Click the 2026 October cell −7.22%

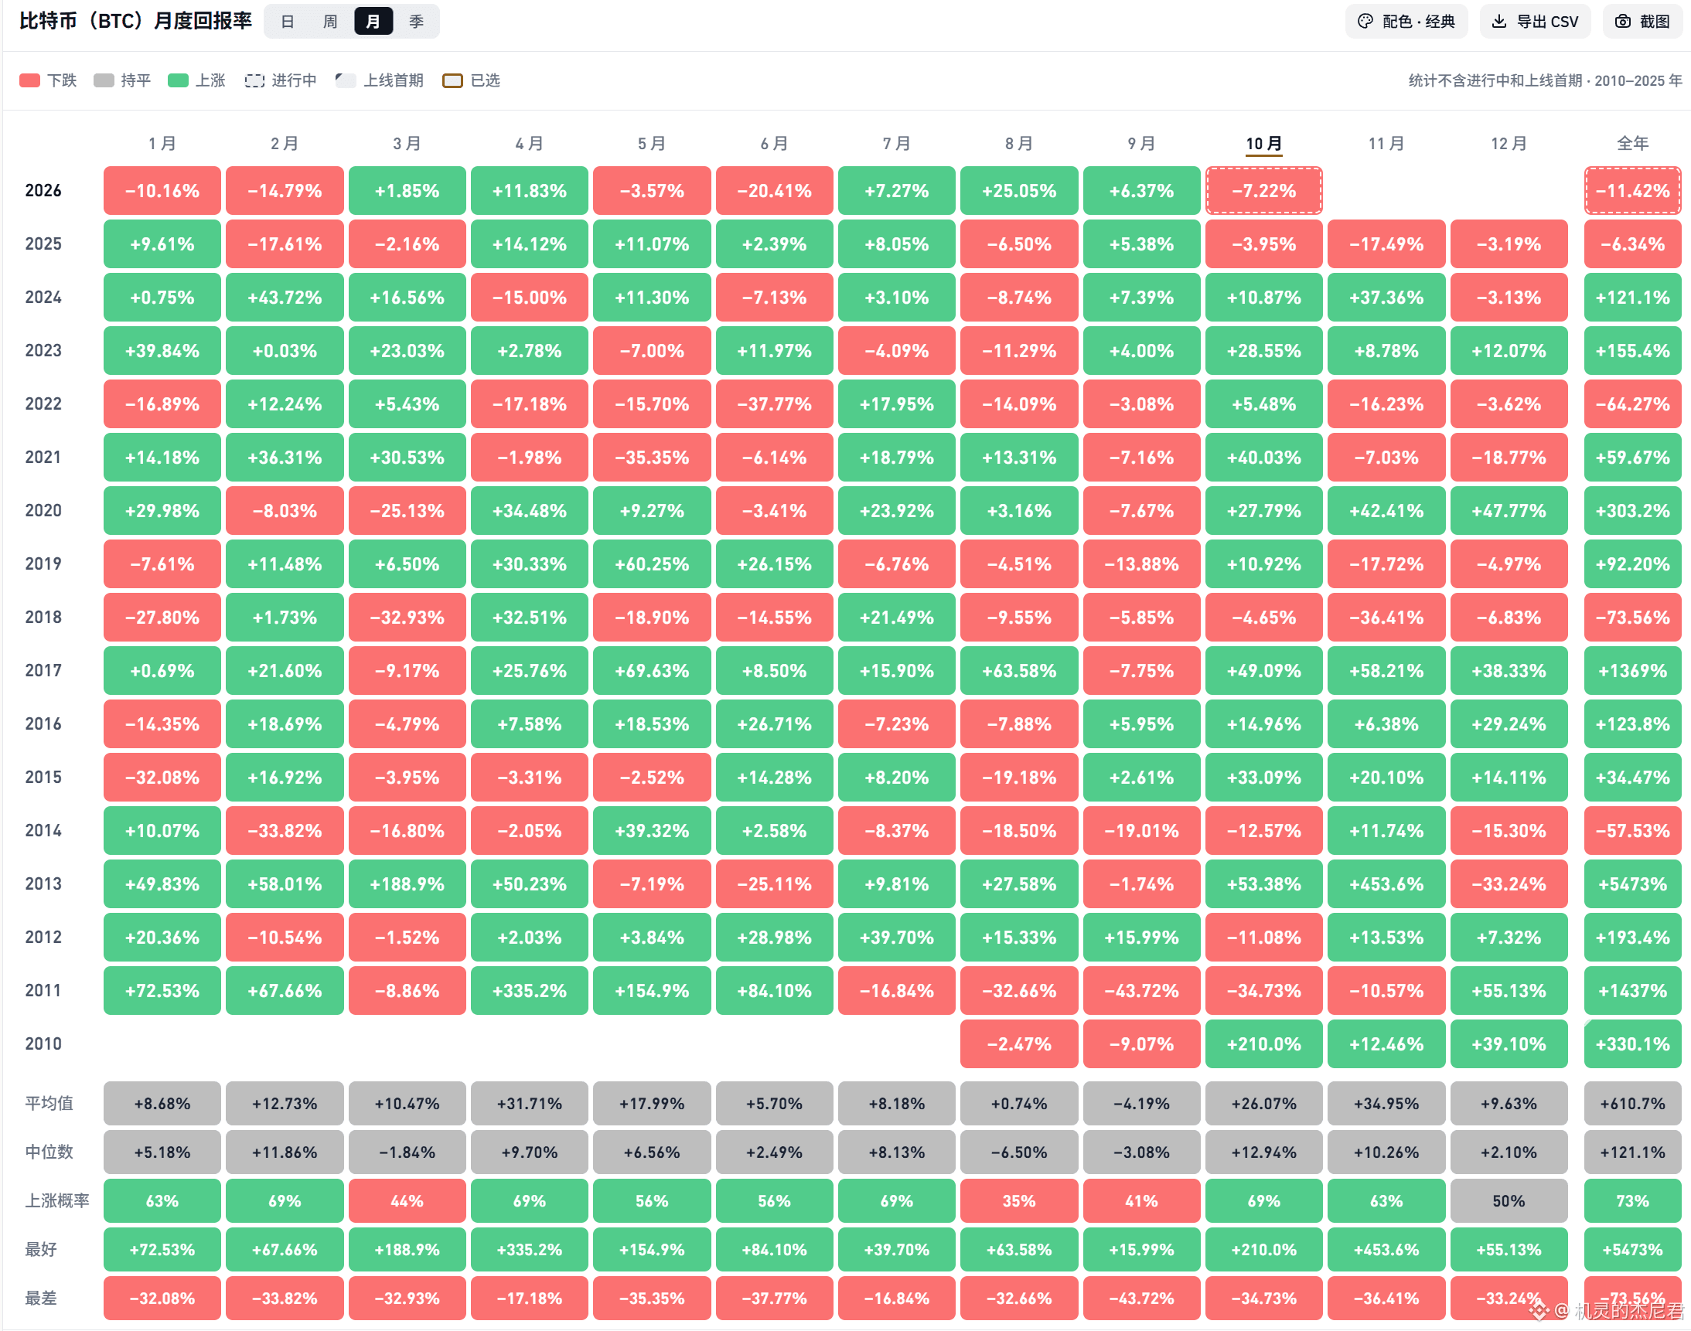click(1263, 191)
